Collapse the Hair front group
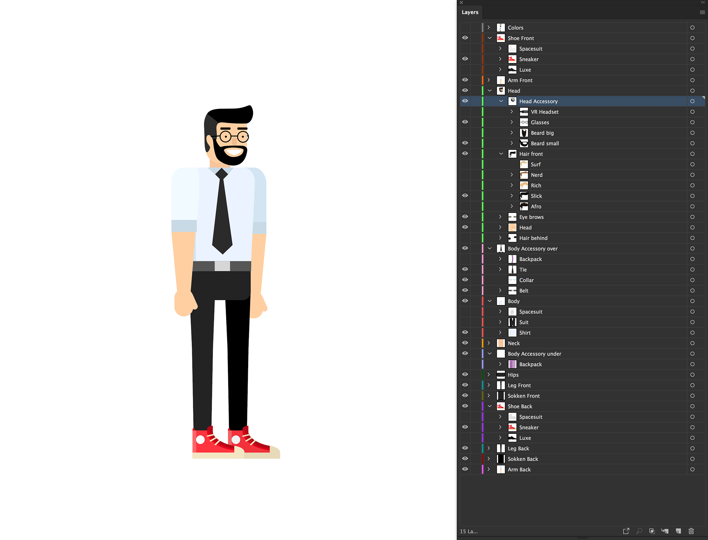 click(501, 154)
